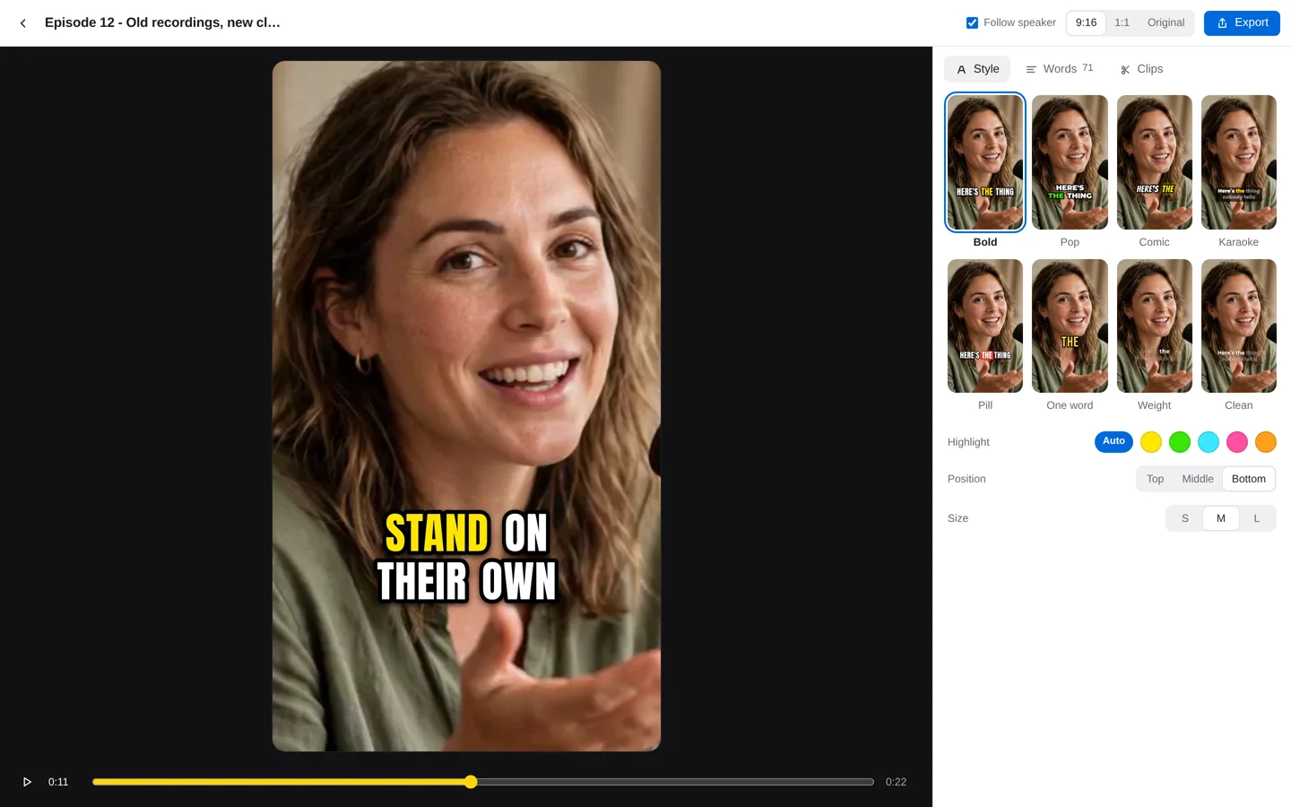Set caption position to Middle

pos(1197,479)
